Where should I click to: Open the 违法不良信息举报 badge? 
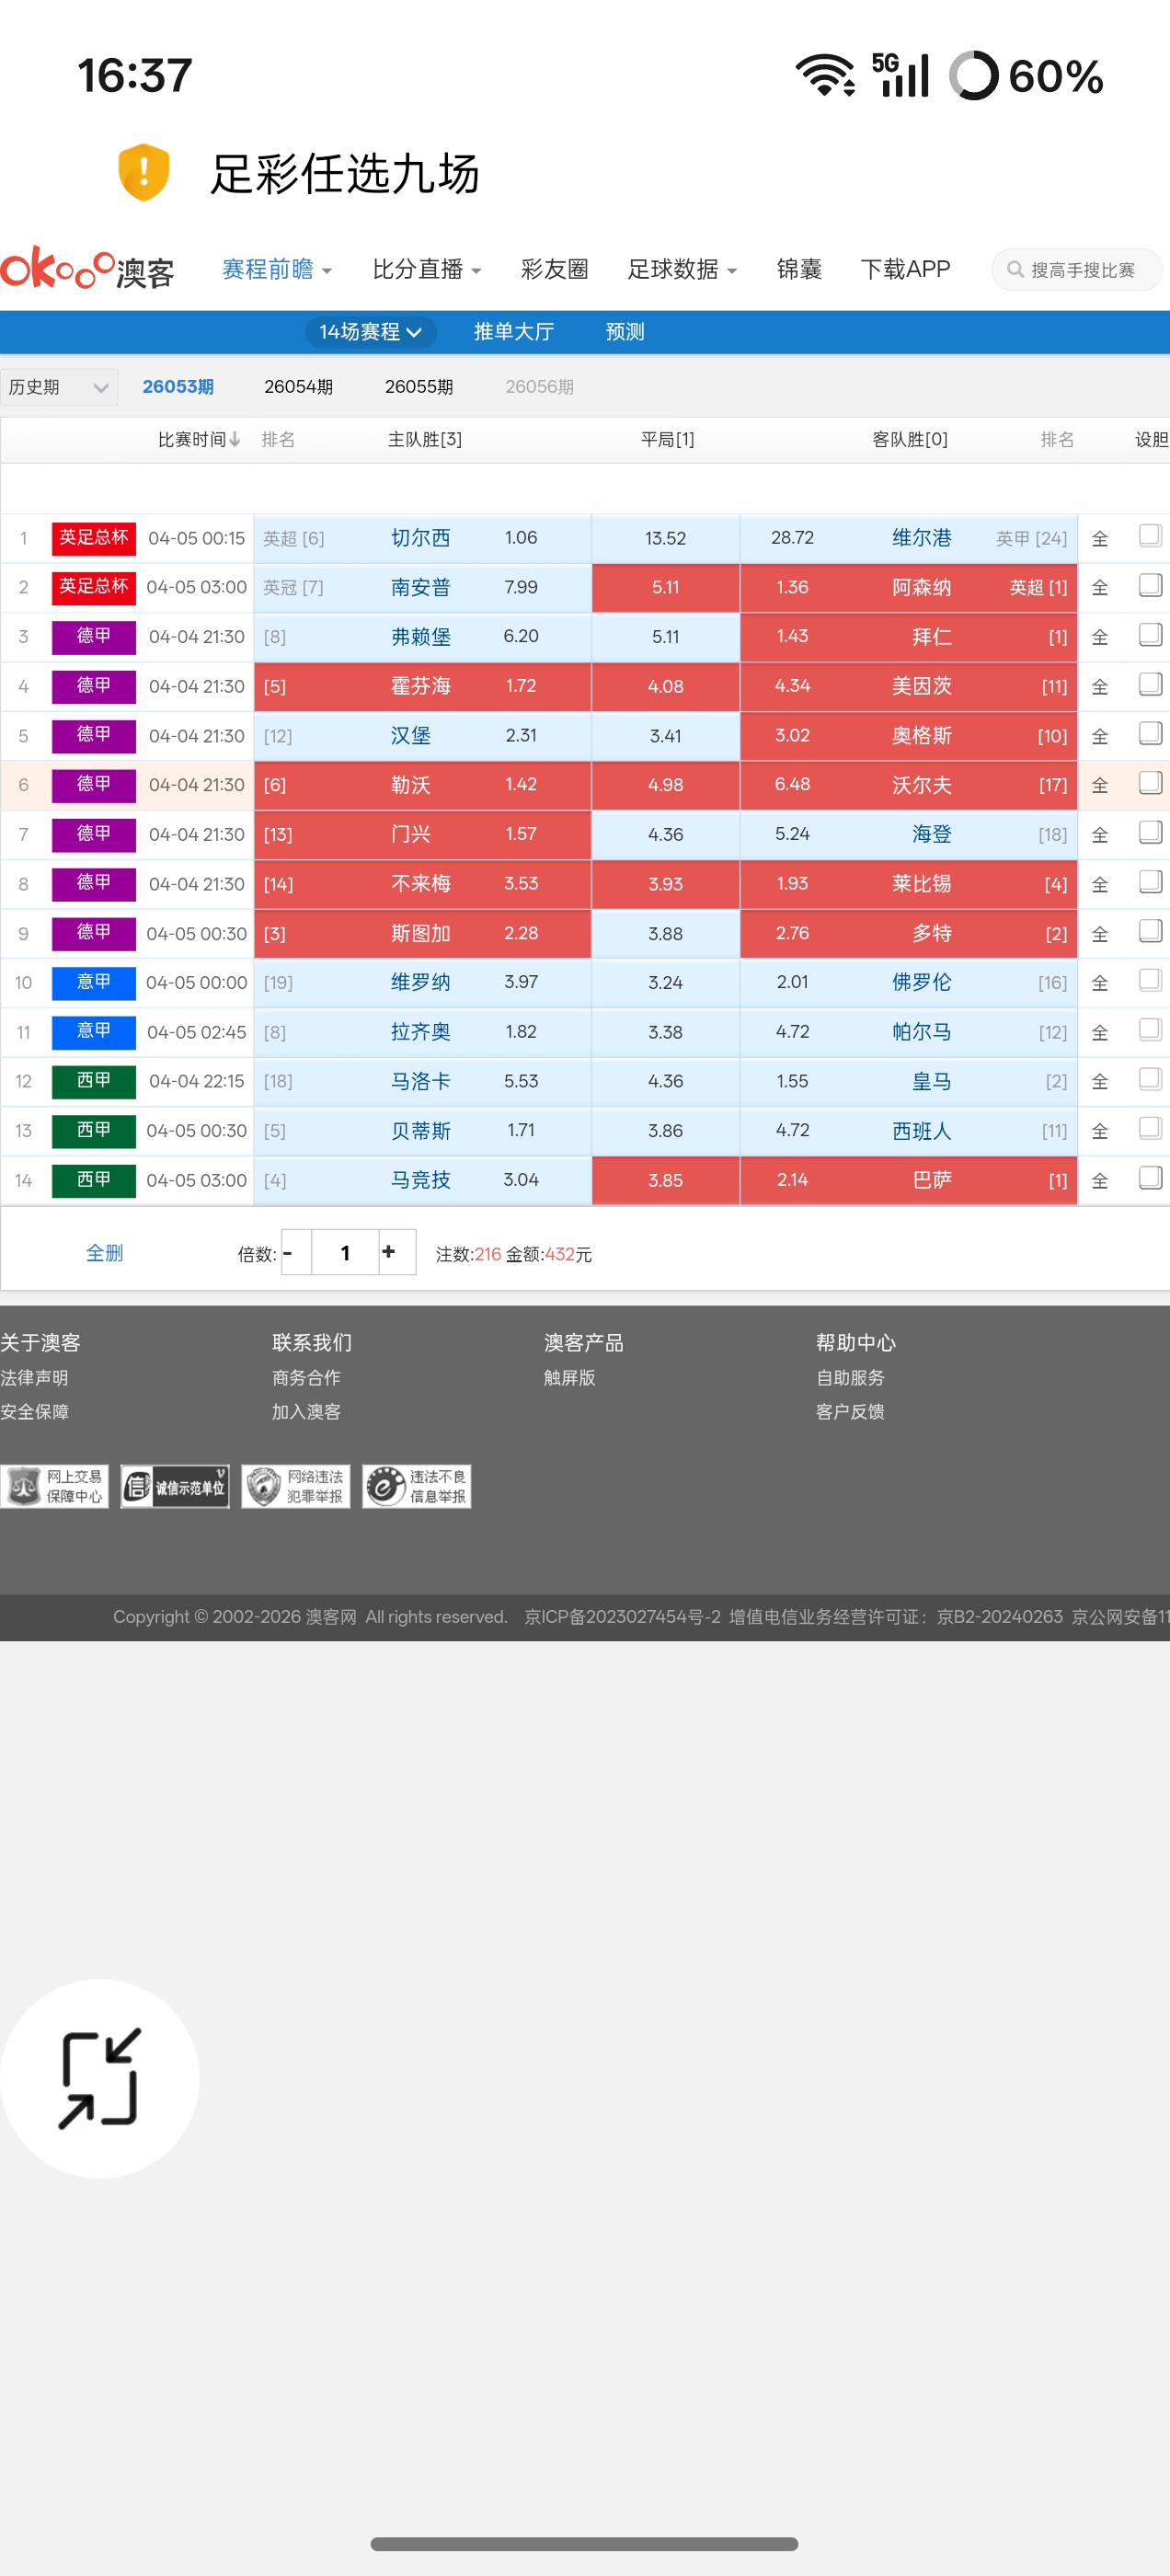click(417, 1486)
